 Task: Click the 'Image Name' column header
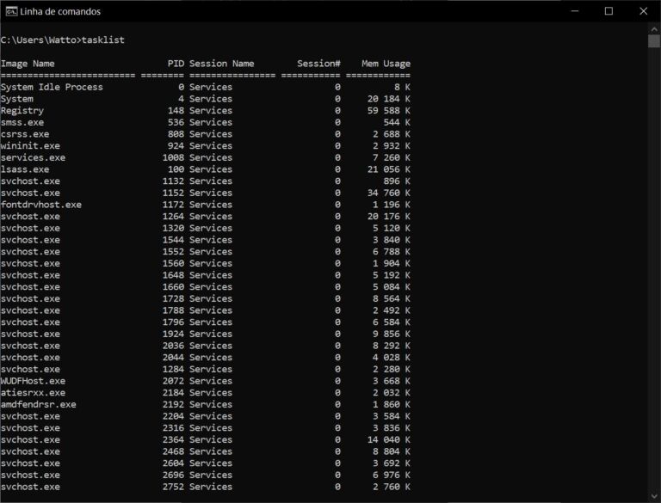28,64
